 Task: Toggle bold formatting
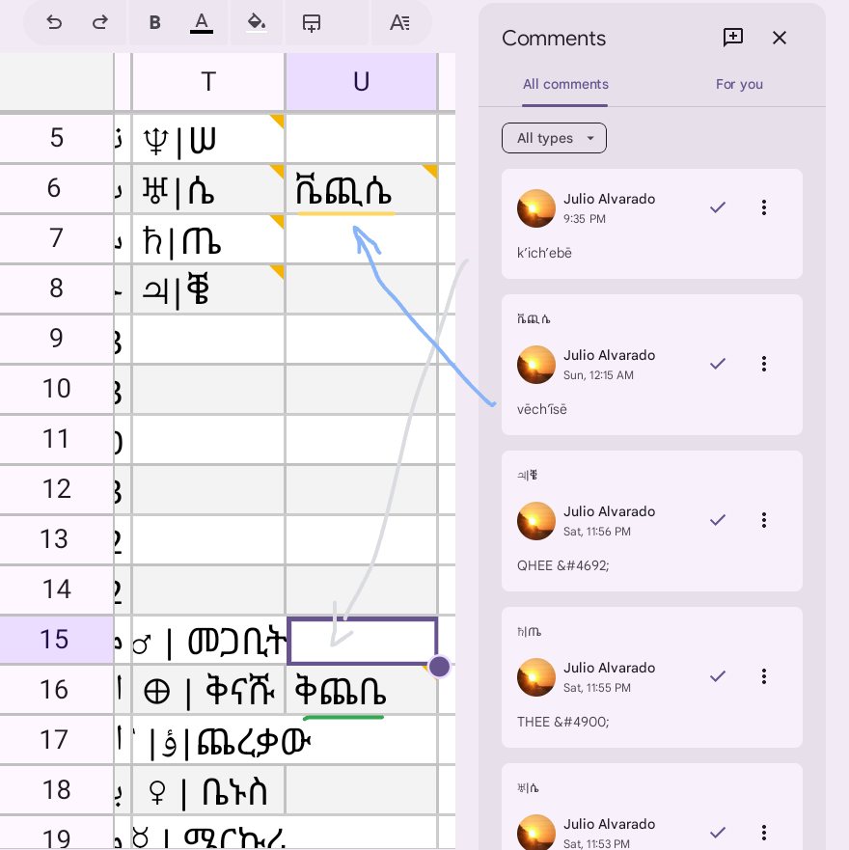coord(155,23)
